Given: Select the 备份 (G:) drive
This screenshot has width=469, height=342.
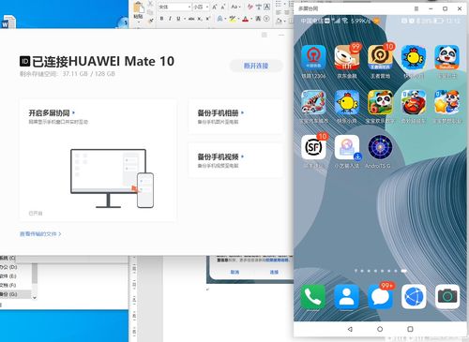Looking at the screenshot, I should point(15,294).
